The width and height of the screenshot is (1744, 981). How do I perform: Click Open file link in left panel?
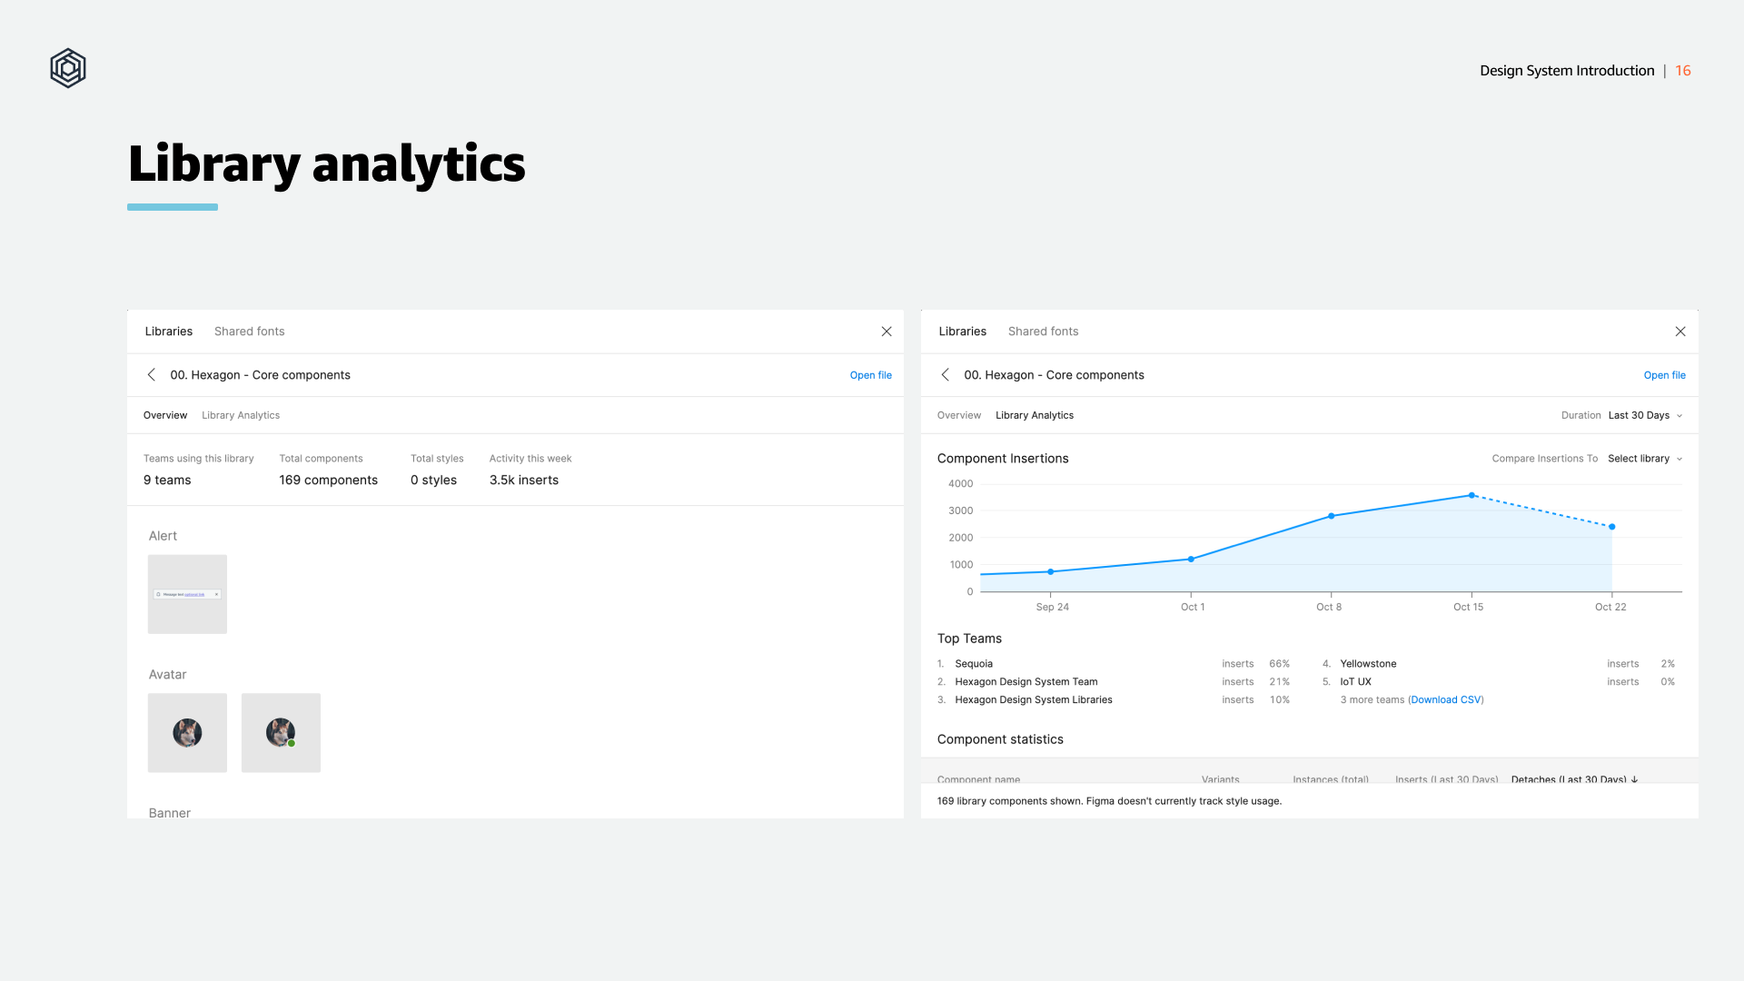coord(870,375)
